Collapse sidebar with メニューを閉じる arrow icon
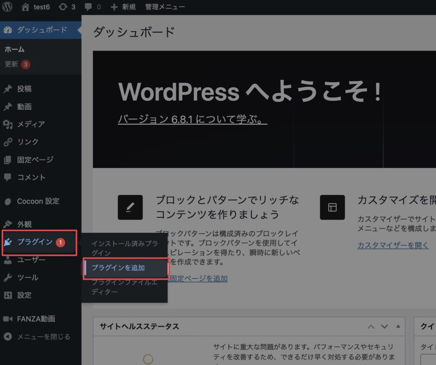 pos(8,336)
